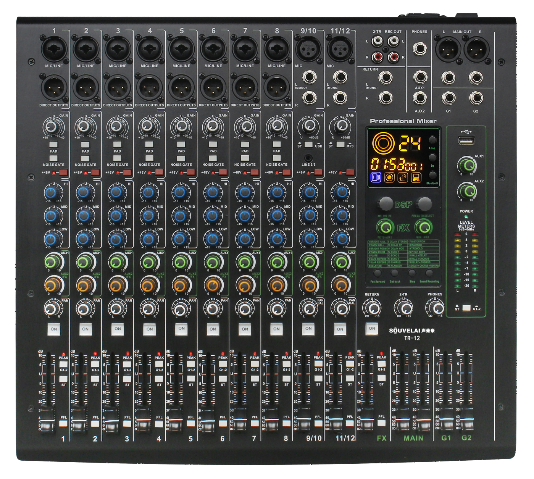The height and width of the screenshot is (479, 534).
Task: Enable the Noise Gate on channel 3
Action: (x=118, y=158)
